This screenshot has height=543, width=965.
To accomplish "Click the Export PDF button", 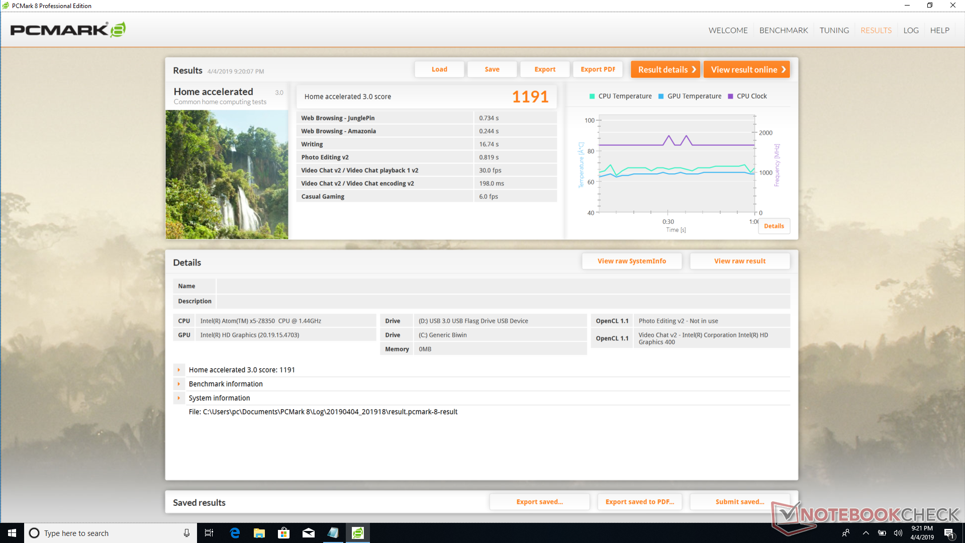I will 598,69.
